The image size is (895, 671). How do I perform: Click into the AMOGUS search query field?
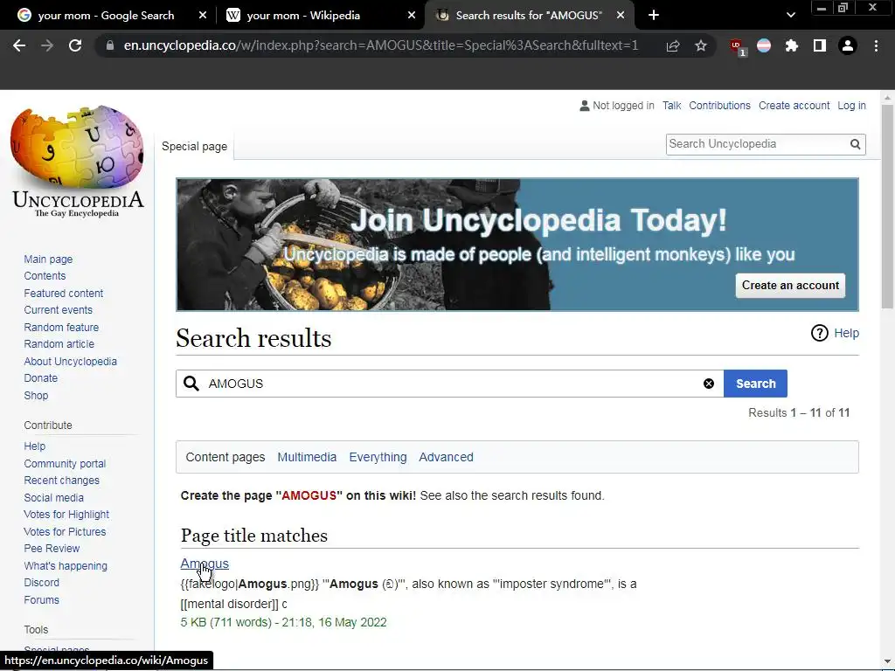449,384
